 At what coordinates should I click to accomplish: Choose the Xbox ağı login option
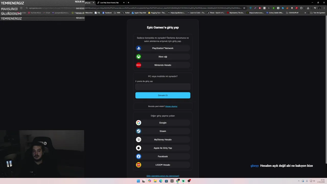click(163, 56)
